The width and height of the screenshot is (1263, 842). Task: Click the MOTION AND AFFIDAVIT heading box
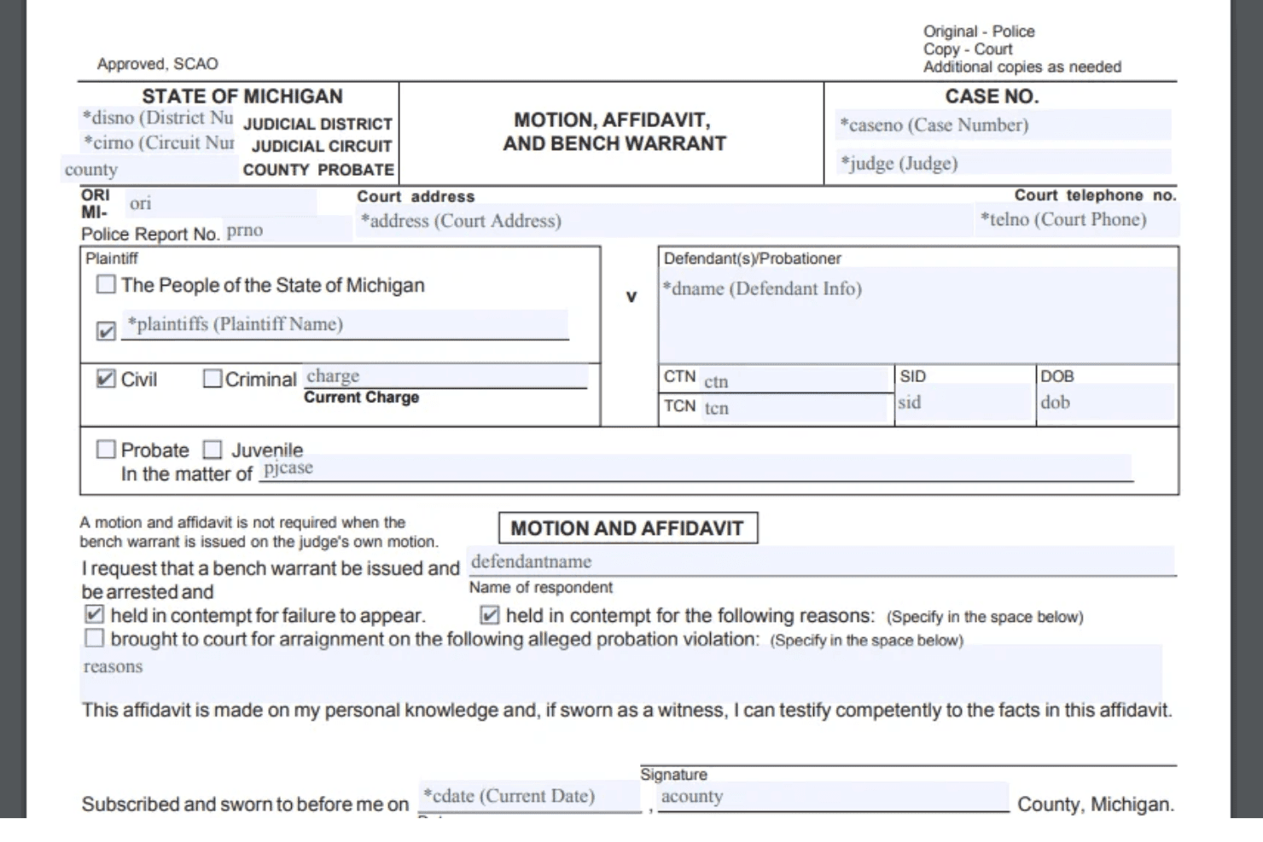(x=627, y=528)
